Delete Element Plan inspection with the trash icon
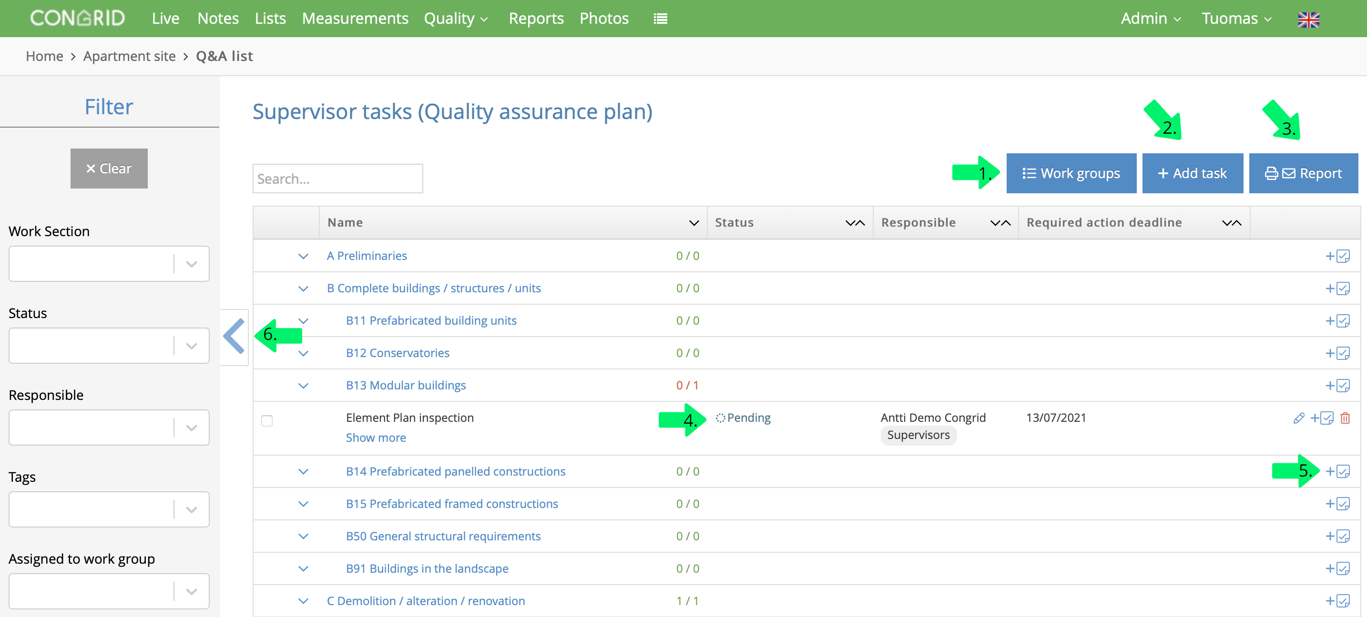Viewport: 1367px width, 617px height. pos(1345,418)
